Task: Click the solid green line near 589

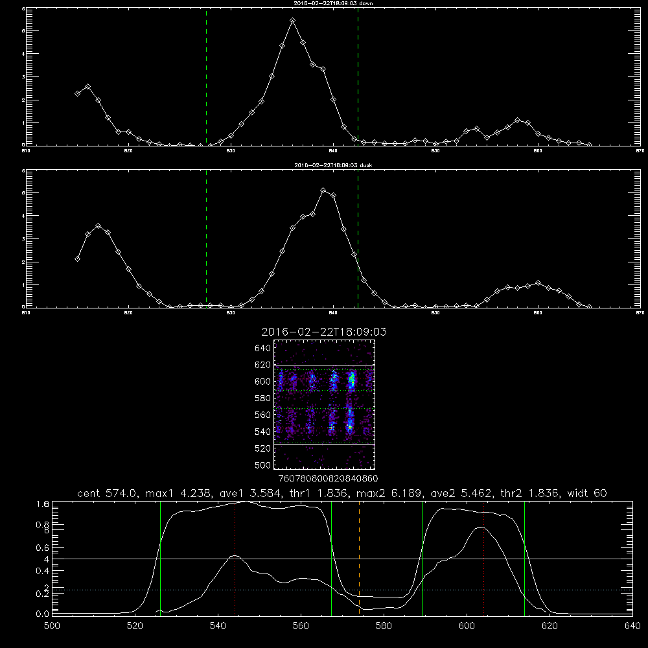Action: (x=422, y=559)
